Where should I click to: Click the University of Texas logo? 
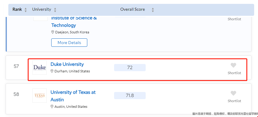(x=40, y=96)
